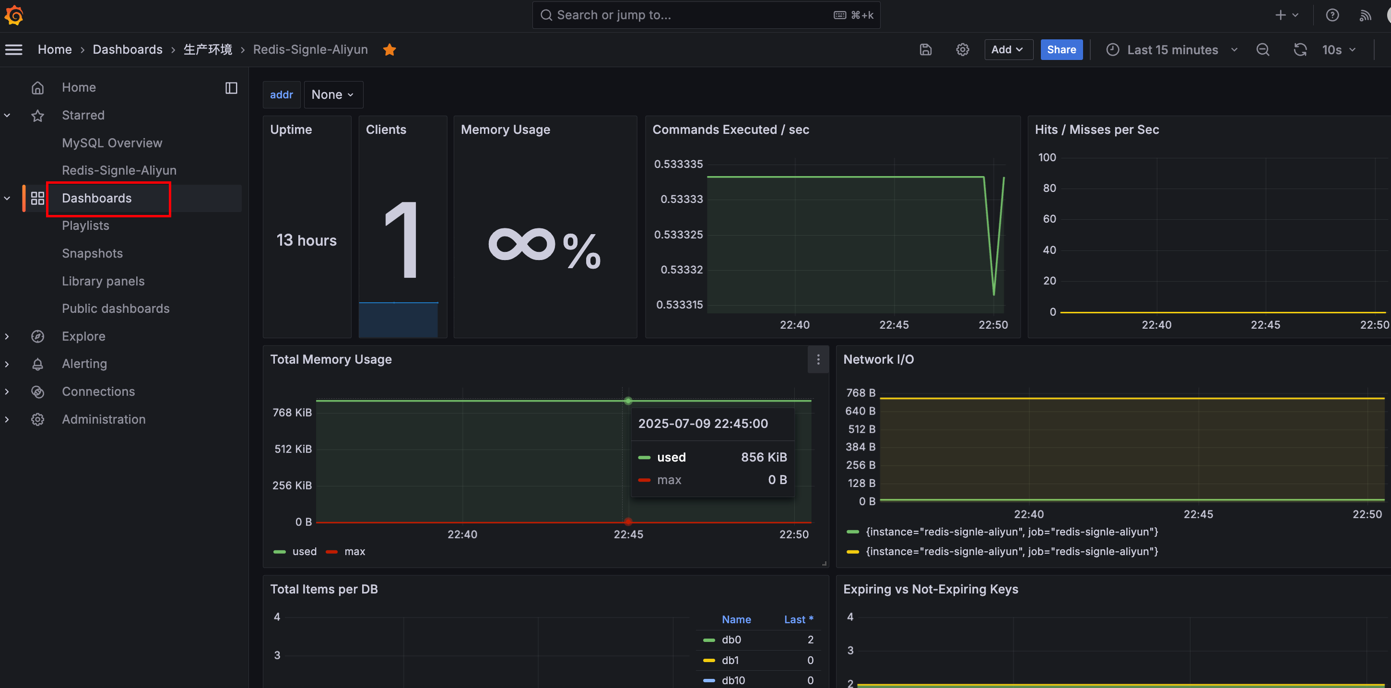Click the Memory Usage panel title
Screen dimensions: 1391x688
[x=506, y=130]
